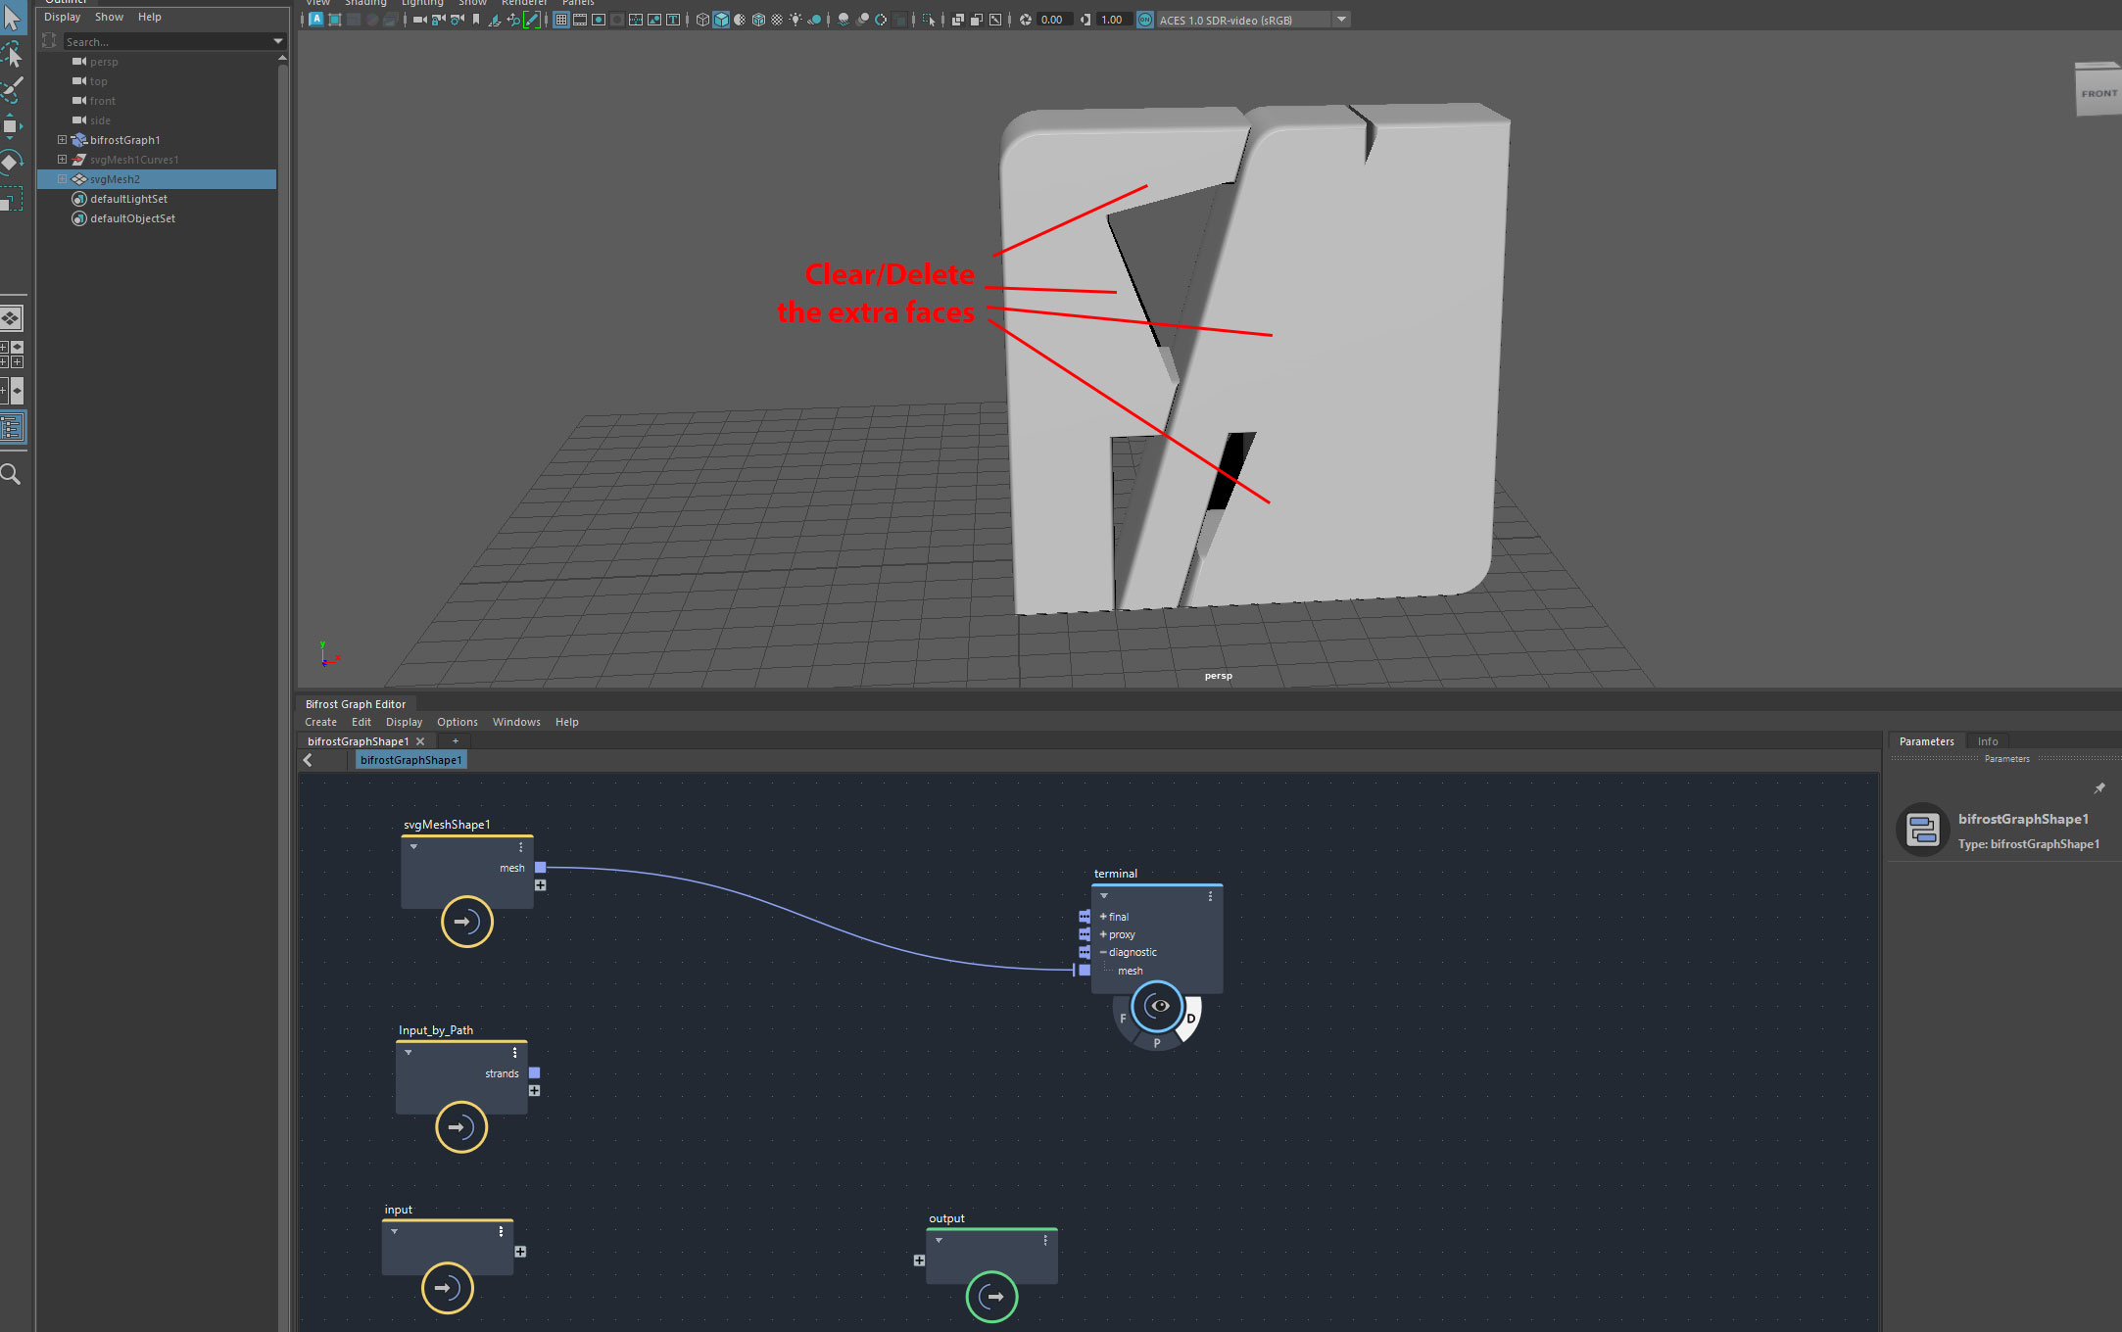Click the + button to add a new graph tab
The image size is (2122, 1332).
[454, 741]
